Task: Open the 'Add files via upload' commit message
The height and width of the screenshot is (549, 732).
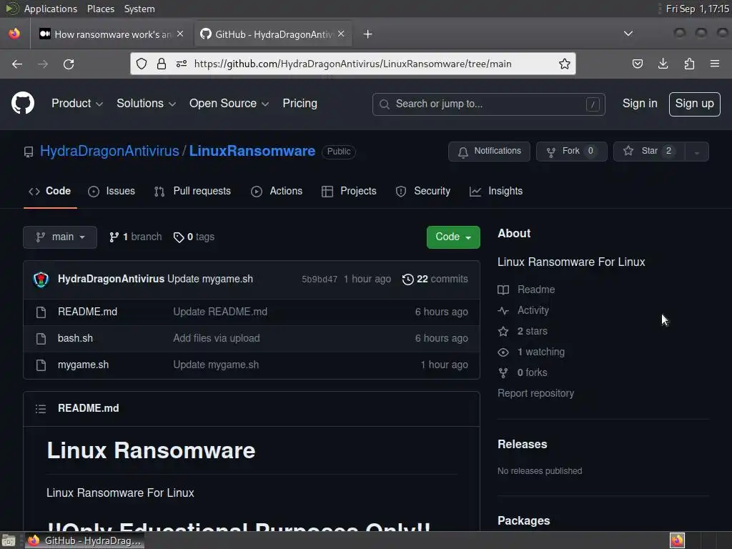Action: (x=217, y=338)
